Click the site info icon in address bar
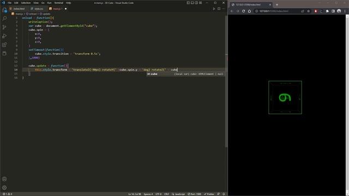 point(257,11)
